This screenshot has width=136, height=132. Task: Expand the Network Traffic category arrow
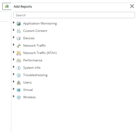tap(14, 45)
